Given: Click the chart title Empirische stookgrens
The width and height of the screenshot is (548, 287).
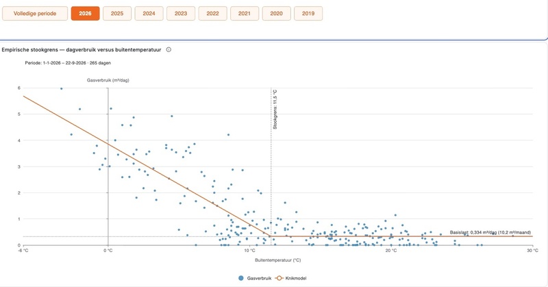Looking at the screenshot, I should pos(82,49).
